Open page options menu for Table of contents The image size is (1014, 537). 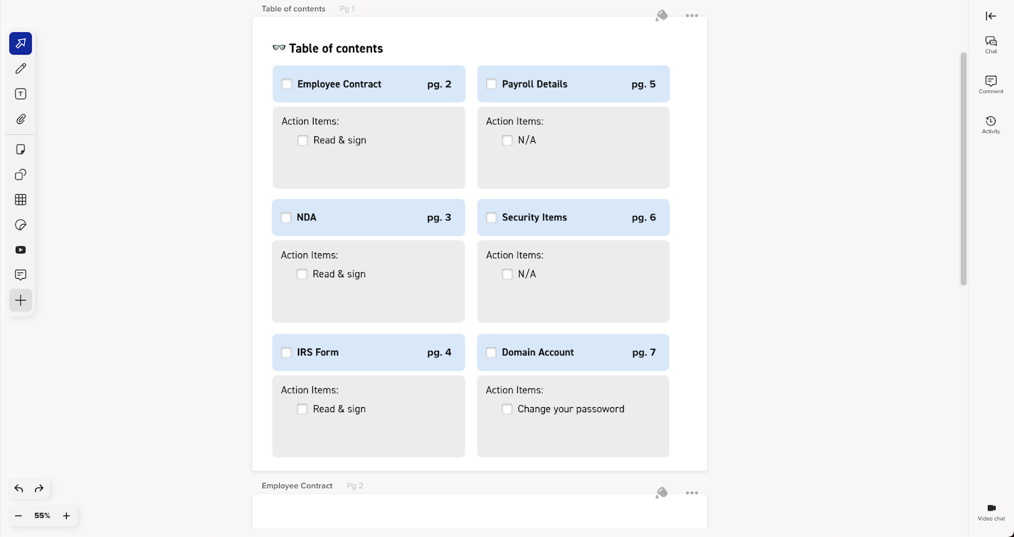[692, 16]
